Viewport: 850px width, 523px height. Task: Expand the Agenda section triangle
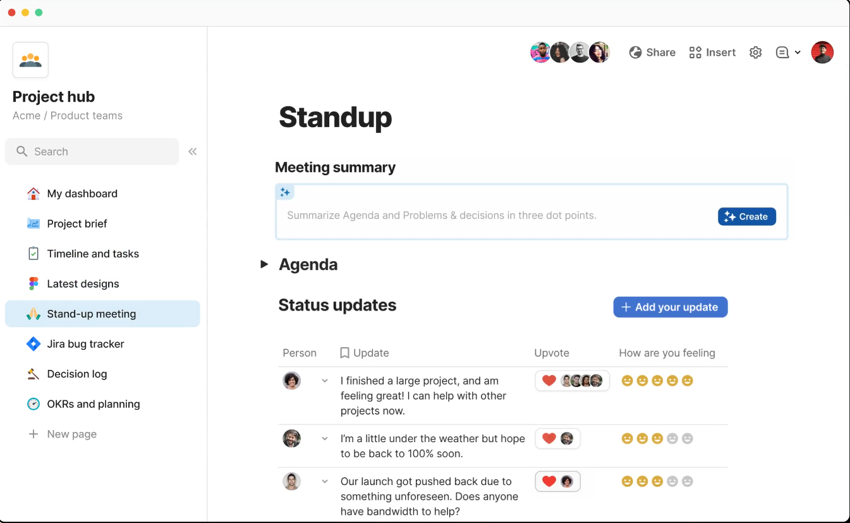coord(264,264)
